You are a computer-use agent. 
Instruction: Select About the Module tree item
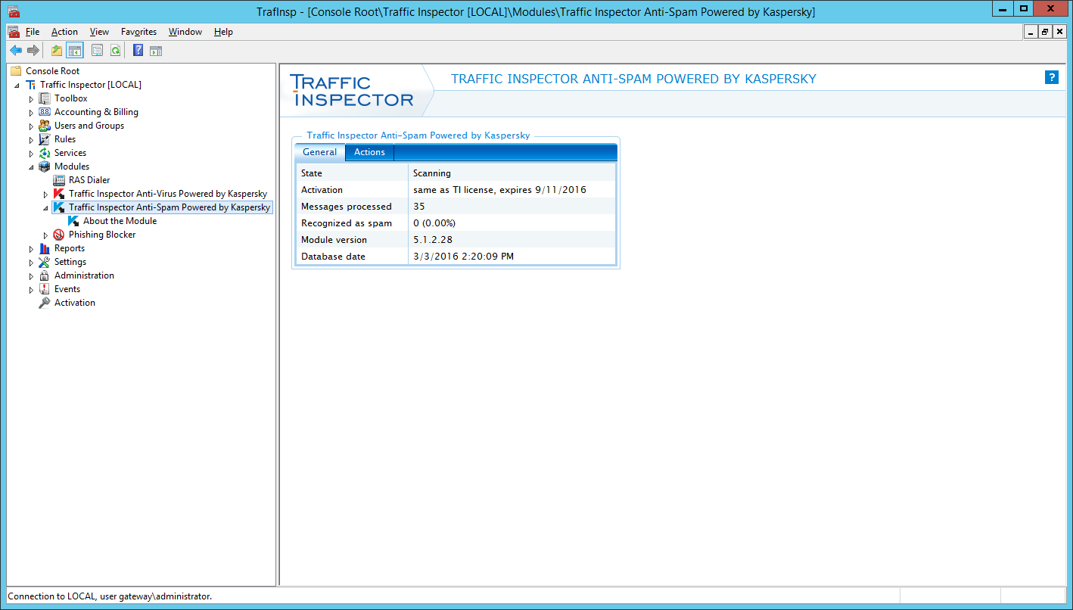(x=120, y=221)
